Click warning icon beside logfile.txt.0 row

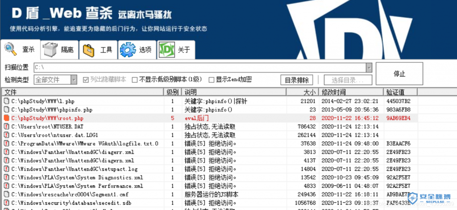6,144
